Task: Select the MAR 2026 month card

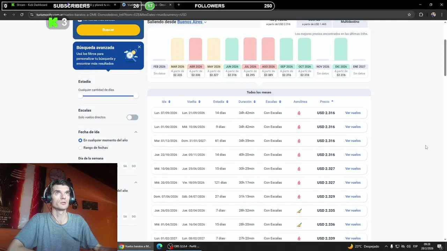Action: (177, 71)
